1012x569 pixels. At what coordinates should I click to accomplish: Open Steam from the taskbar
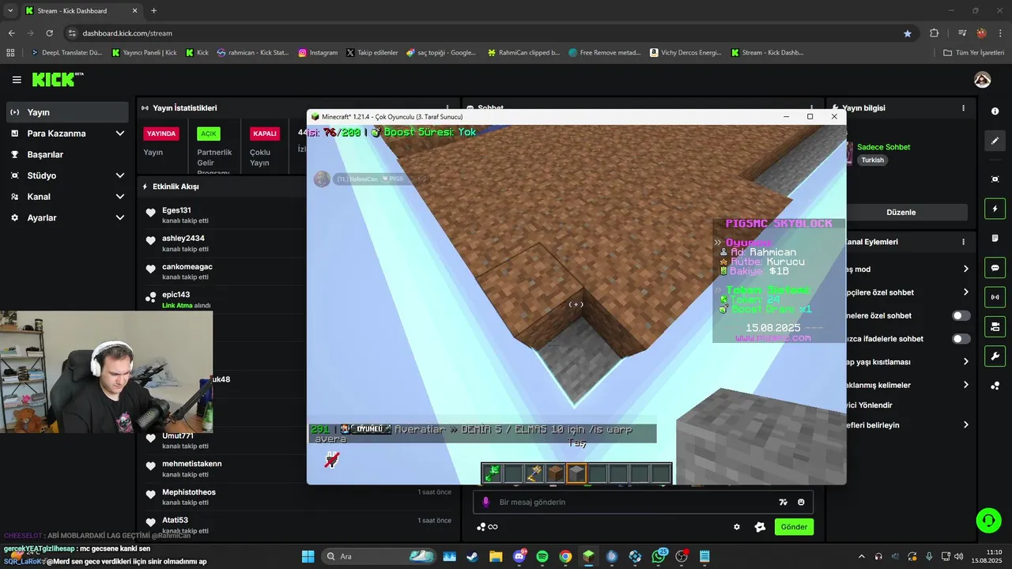pyautogui.click(x=472, y=556)
